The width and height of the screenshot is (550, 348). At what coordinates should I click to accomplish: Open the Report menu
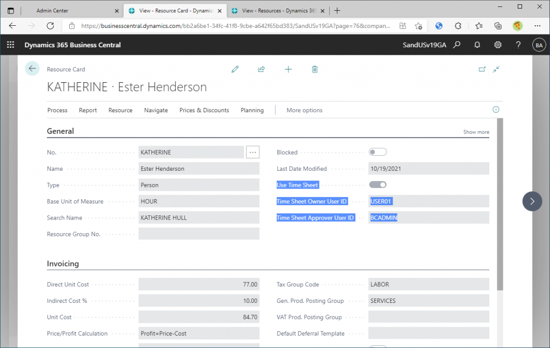88,110
